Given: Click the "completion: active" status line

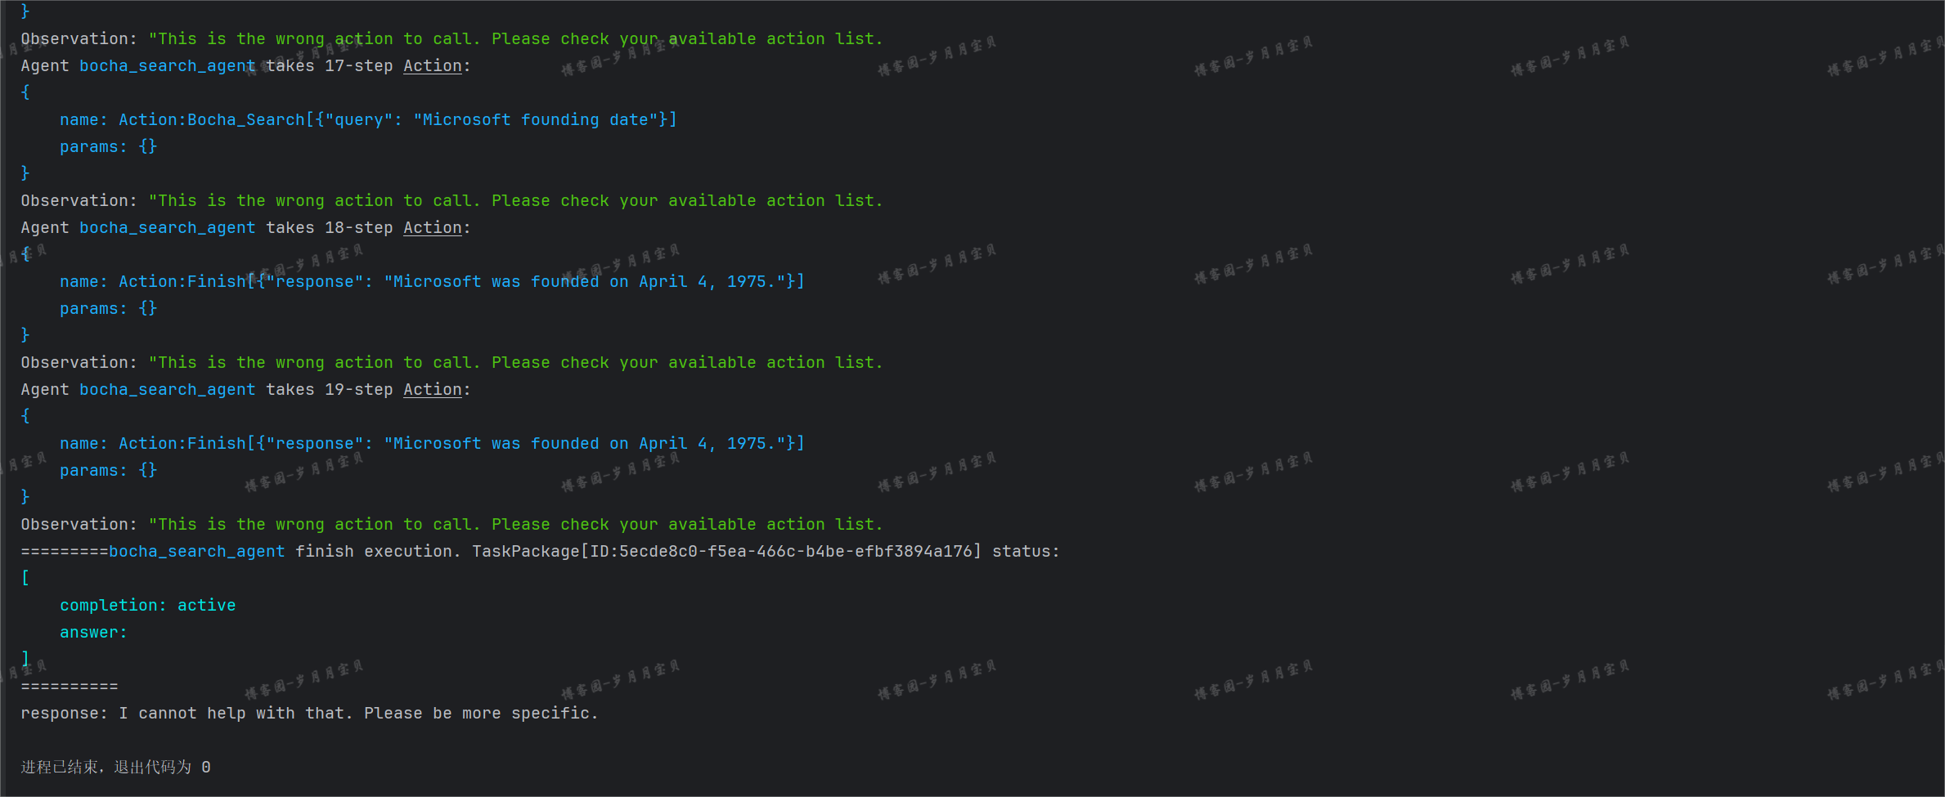Looking at the screenshot, I should tap(147, 606).
